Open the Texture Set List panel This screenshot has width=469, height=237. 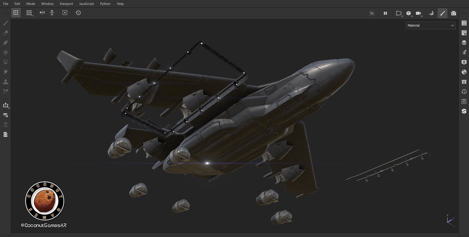pos(464,23)
